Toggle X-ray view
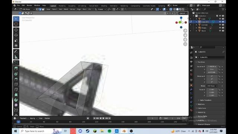This screenshot has height=134, width=238. tap(171, 9)
